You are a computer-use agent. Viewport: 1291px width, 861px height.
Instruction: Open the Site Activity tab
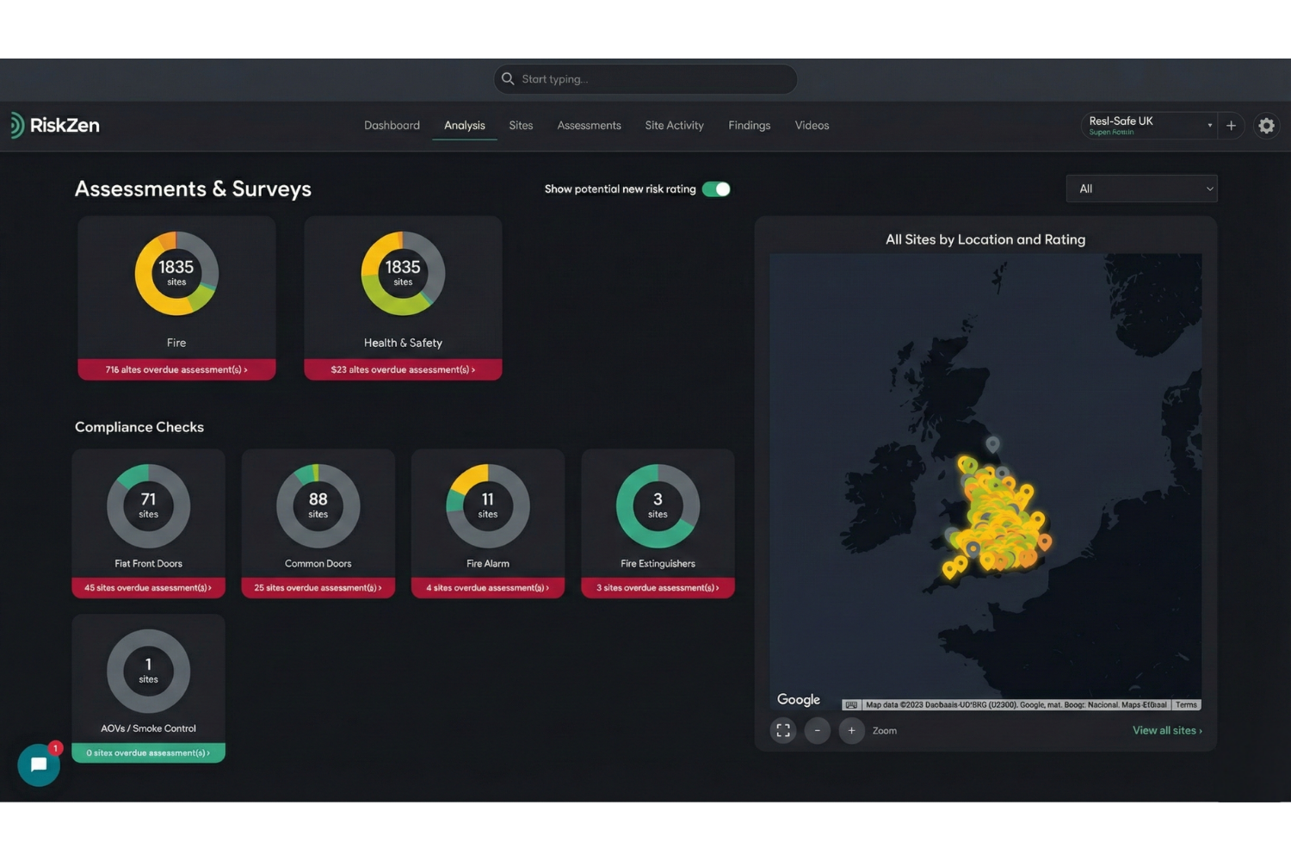pyautogui.click(x=674, y=126)
